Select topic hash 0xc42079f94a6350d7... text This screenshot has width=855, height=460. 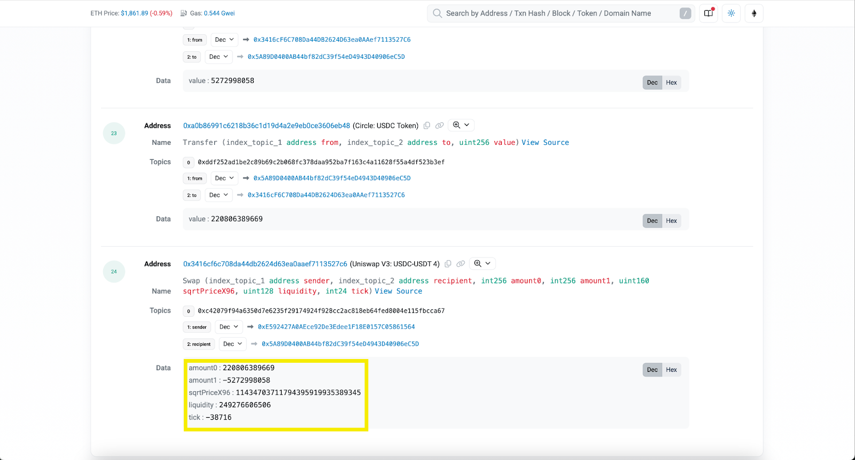tap(321, 311)
